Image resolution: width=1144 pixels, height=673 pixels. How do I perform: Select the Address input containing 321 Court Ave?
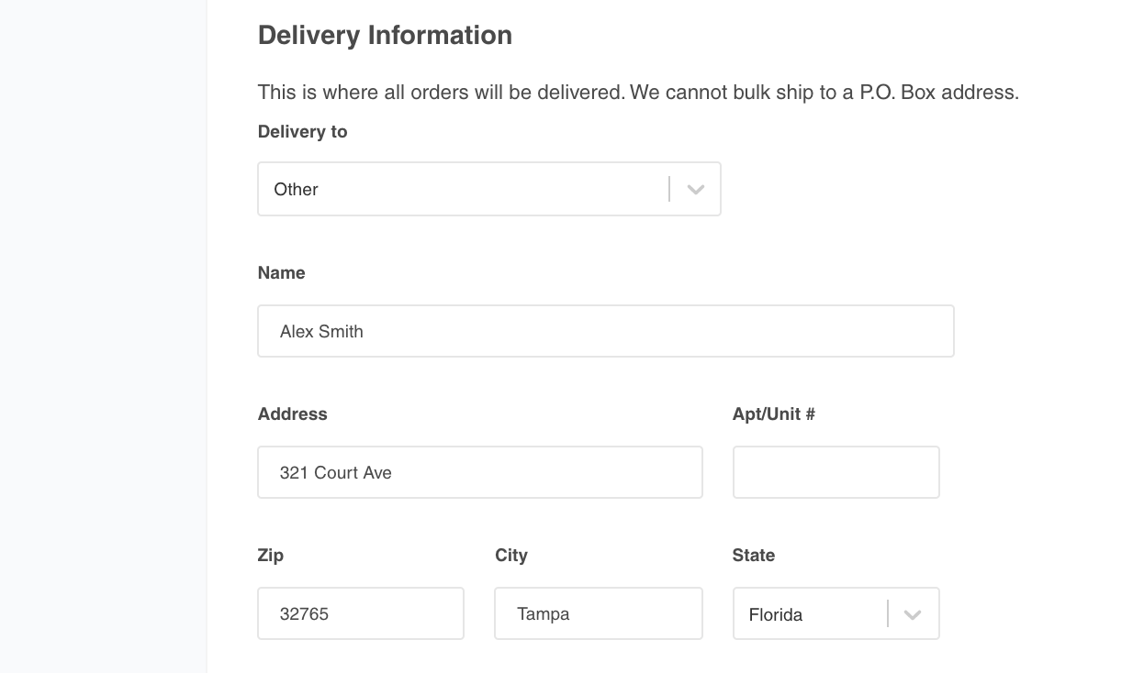(479, 471)
